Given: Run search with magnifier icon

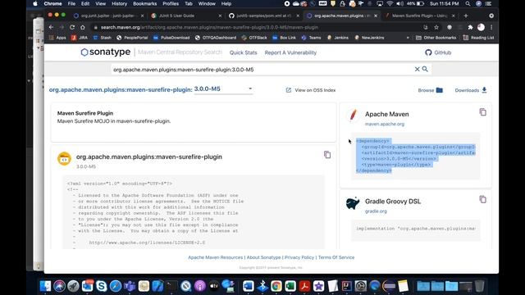Looking at the screenshot, I should tap(425, 69).
